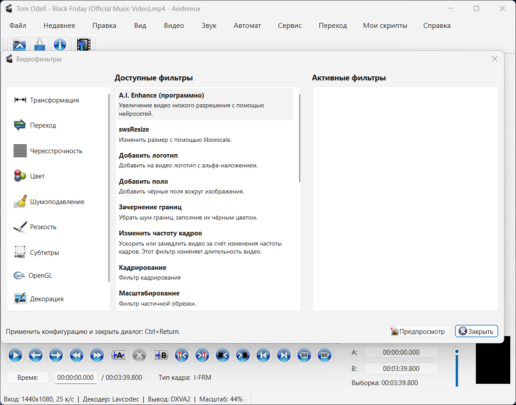The height and width of the screenshot is (405, 516).
Task: Click the Open video file toolbar icon
Action: pos(19,45)
